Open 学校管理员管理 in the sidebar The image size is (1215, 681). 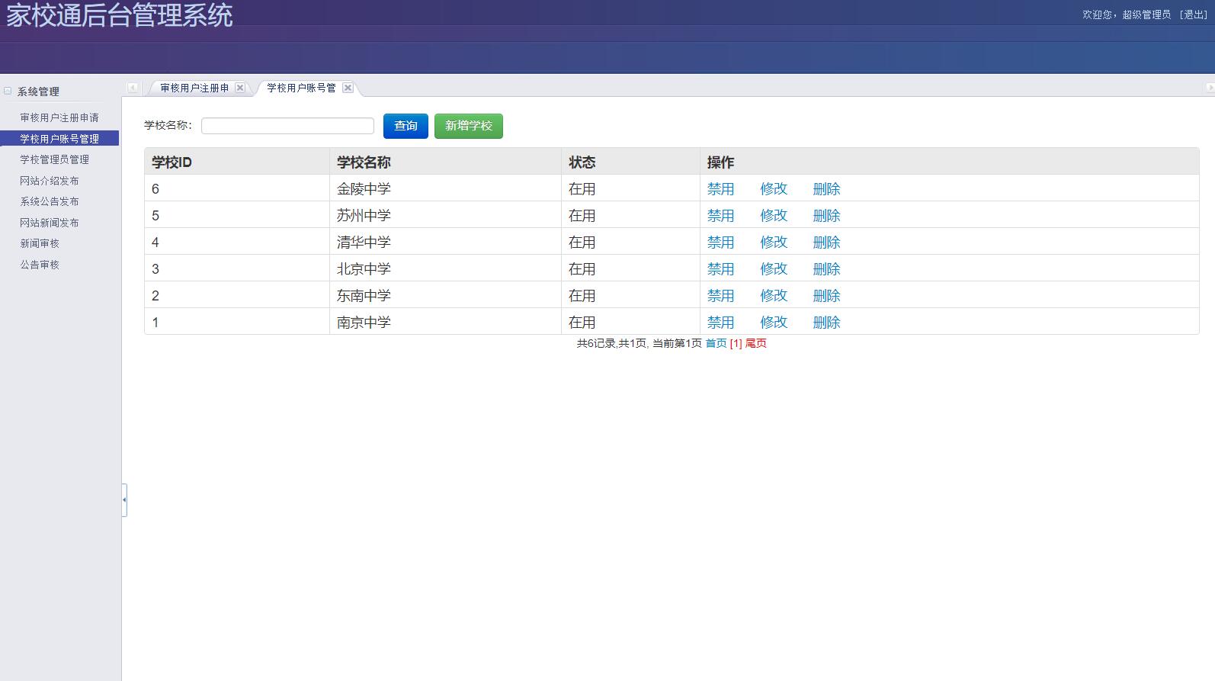pos(54,159)
